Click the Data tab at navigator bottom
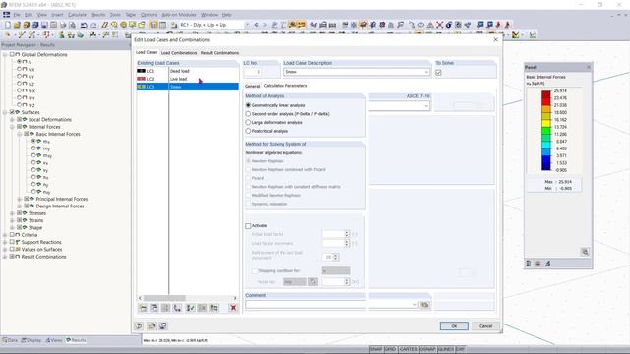 point(10,340)
